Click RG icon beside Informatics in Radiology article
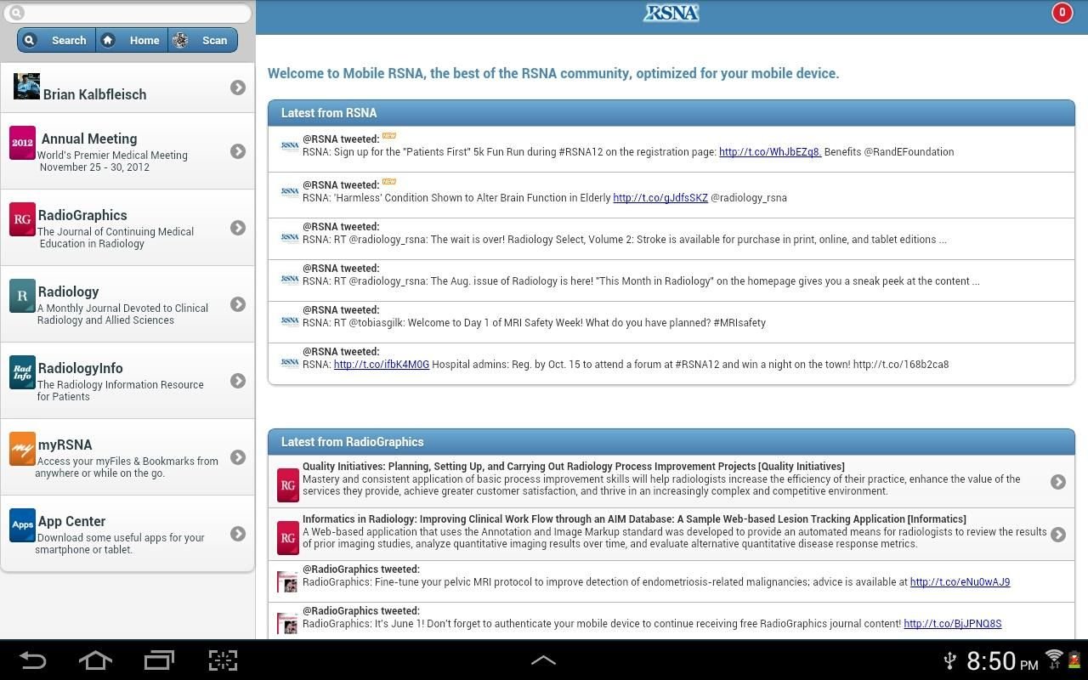Image resolution: width=1088 pixels, height=680 pixels. [x=288, y=538]
